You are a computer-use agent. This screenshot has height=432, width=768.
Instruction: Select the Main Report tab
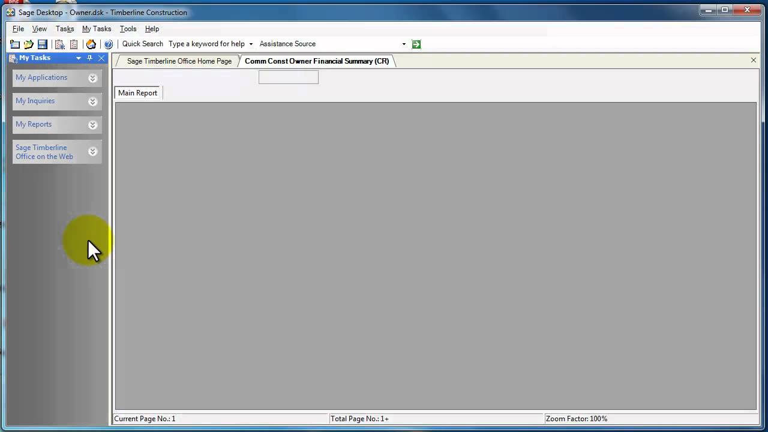coord(137,93)
